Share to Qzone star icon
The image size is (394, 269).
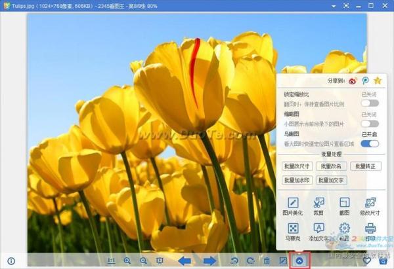[378, 81]
